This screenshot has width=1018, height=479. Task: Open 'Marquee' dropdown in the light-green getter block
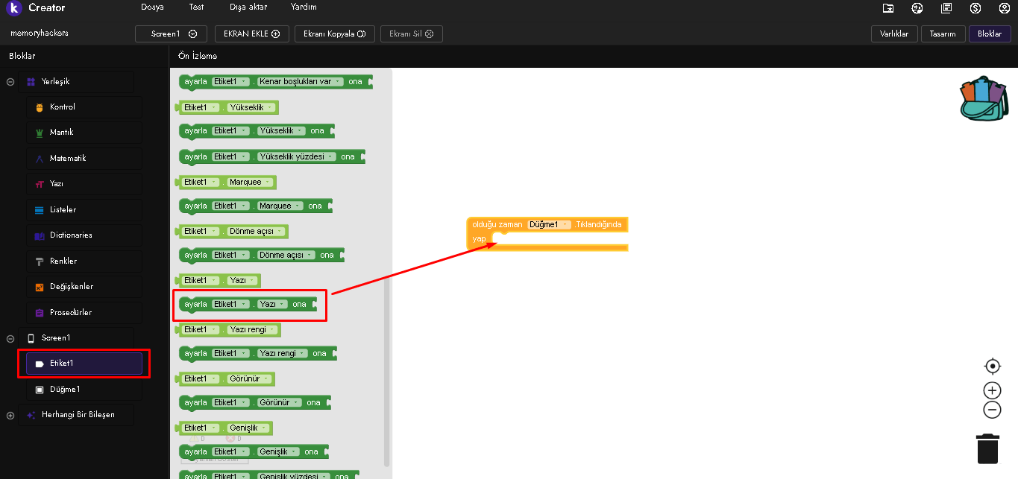tap(250, 182)
